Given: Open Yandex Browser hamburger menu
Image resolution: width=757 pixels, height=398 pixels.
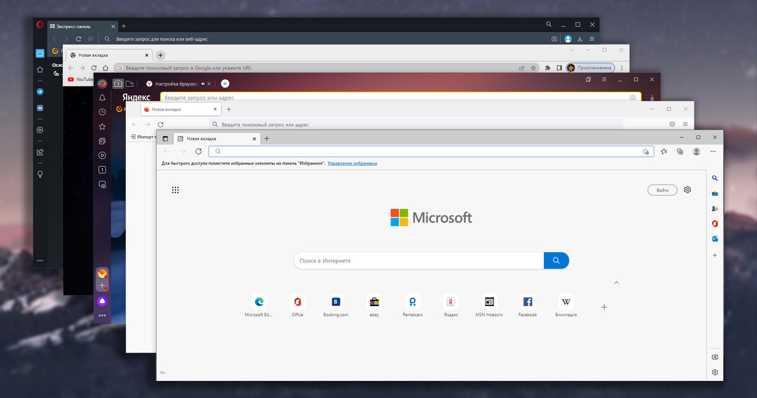Looking at the screenshot, I should [604, 79].
